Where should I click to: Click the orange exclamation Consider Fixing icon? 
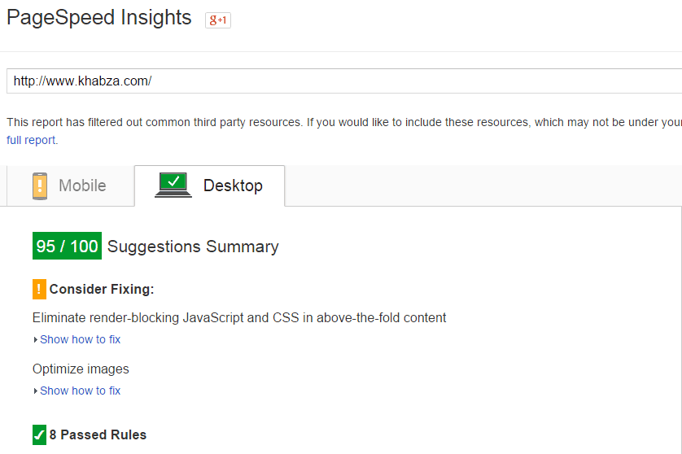point(39,289)
